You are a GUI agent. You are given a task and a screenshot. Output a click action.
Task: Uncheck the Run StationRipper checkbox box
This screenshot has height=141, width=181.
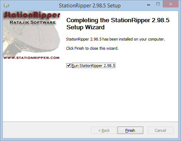point(68,66)
